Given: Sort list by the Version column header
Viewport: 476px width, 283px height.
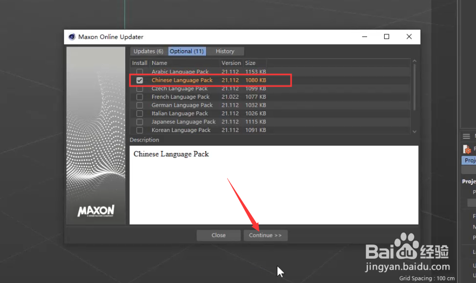Looking at the screenshot, I should (231, 63).
